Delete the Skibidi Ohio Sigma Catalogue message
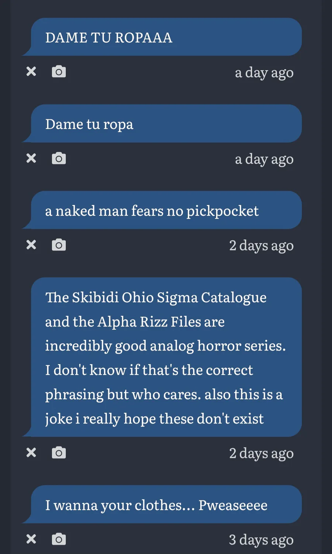The height and width of the screenshot is (554, 332). (31, 452)
